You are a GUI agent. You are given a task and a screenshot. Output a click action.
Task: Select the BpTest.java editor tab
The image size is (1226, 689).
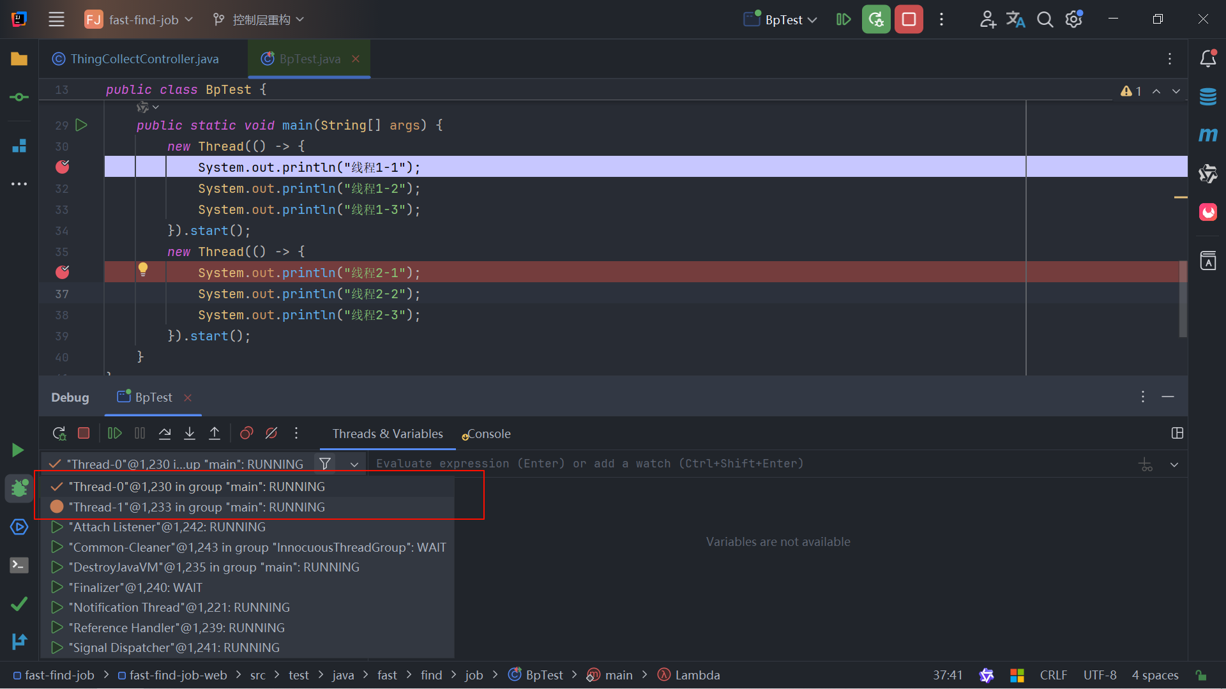[x=309, y=59]
